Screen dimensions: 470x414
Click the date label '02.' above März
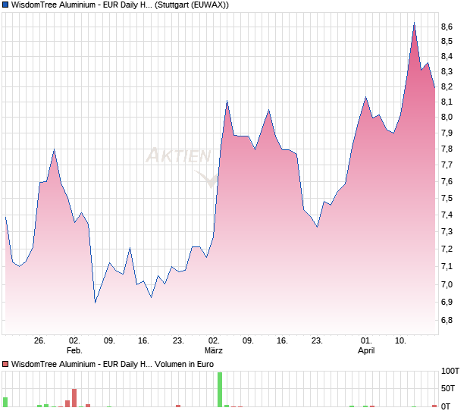(x=214, y=341)
